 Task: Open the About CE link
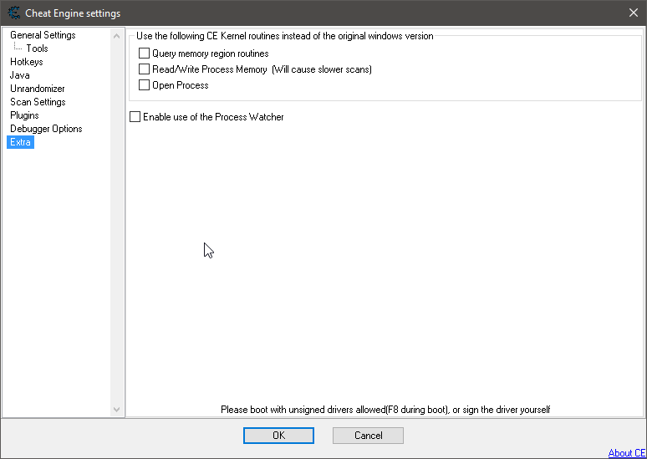tap(626, 453)
